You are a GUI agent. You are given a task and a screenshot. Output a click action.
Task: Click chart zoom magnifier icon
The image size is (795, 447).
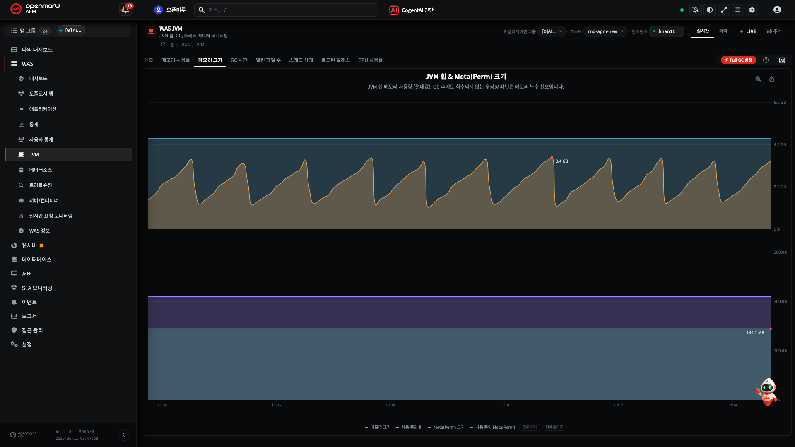point(758,79)
